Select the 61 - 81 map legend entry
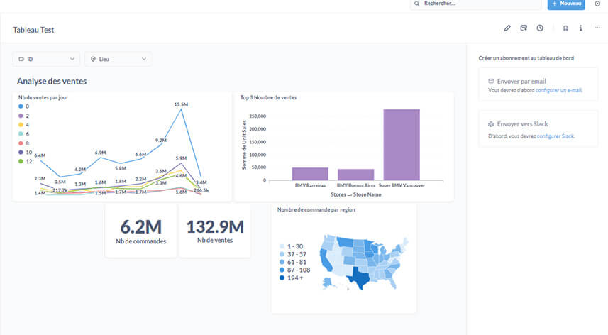This screenshot has width=608, height=335. (293, 262)
